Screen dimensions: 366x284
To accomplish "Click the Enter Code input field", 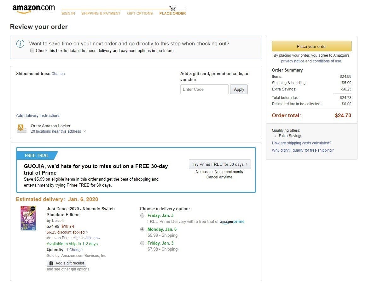I will point(204,90).
